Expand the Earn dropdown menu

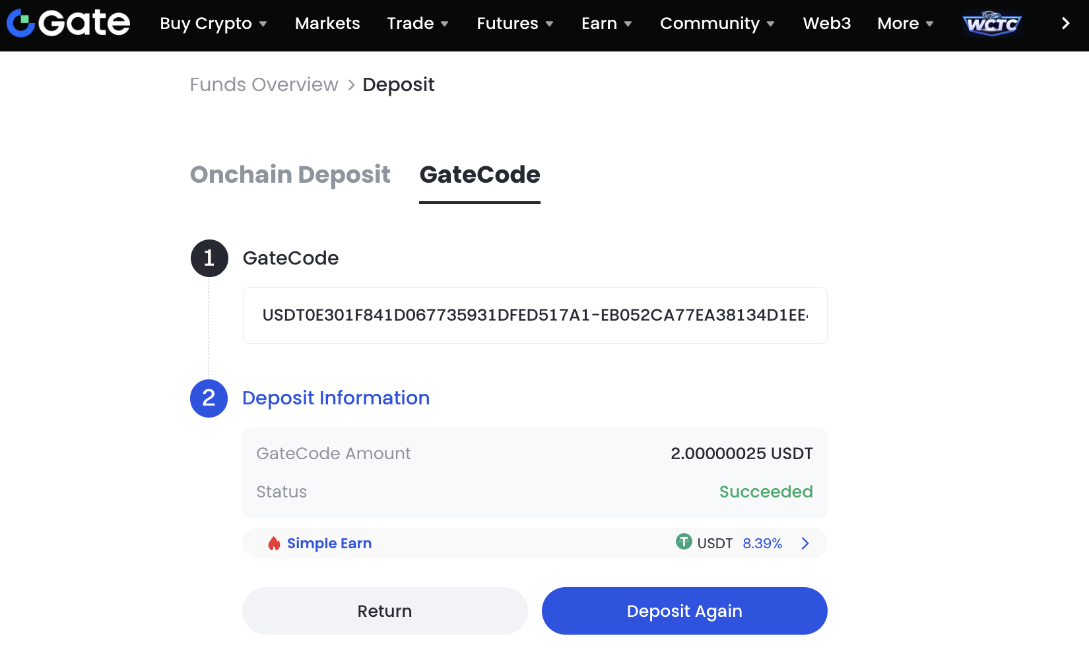click(607, 24)
